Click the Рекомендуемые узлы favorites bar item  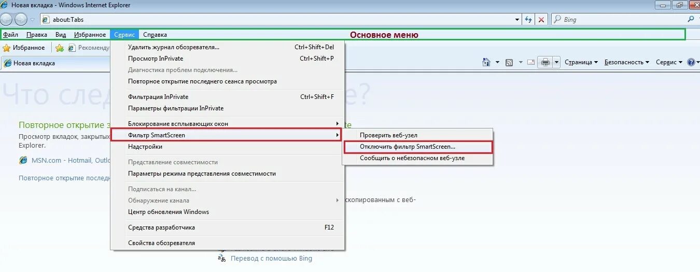click(x=89, y=48)
